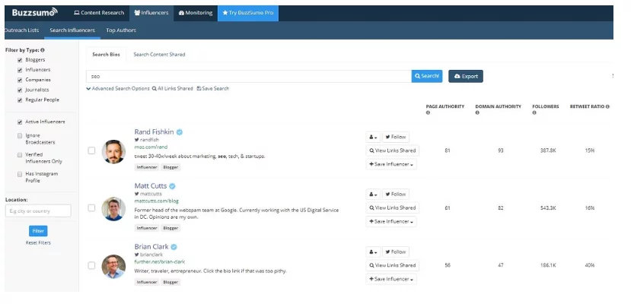The width and height of the screenshot is (634, 304).
Task: Switch to Outreach Lists tab
Action: point(21,30)
